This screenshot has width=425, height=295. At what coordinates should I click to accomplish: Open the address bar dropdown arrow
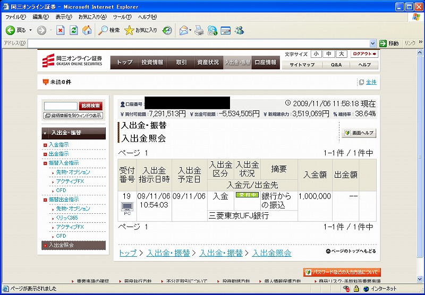(373, 43)
